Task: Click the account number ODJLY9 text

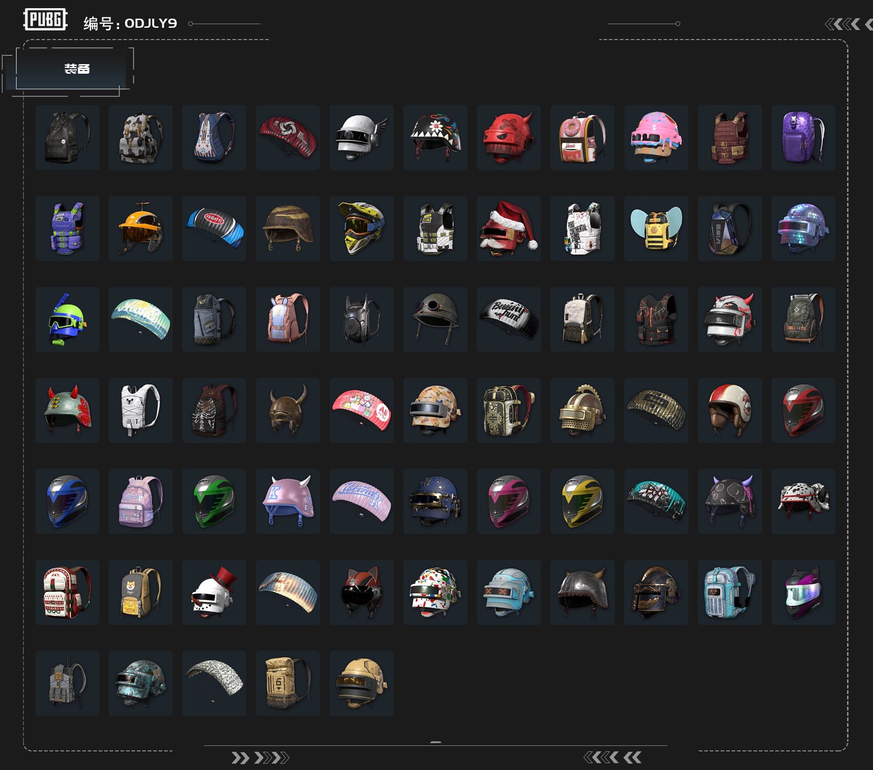Action: [x=151, y=23]
